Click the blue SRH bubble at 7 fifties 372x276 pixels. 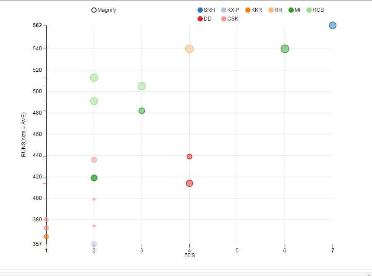[332, 25]
